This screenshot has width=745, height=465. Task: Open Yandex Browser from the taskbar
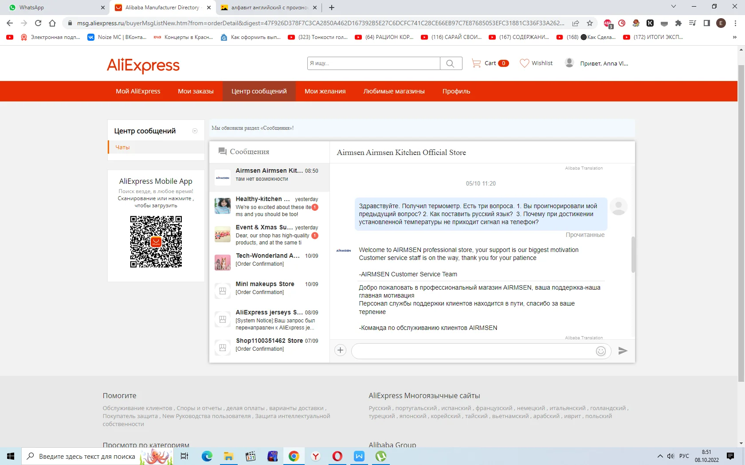tap(315, 456)
